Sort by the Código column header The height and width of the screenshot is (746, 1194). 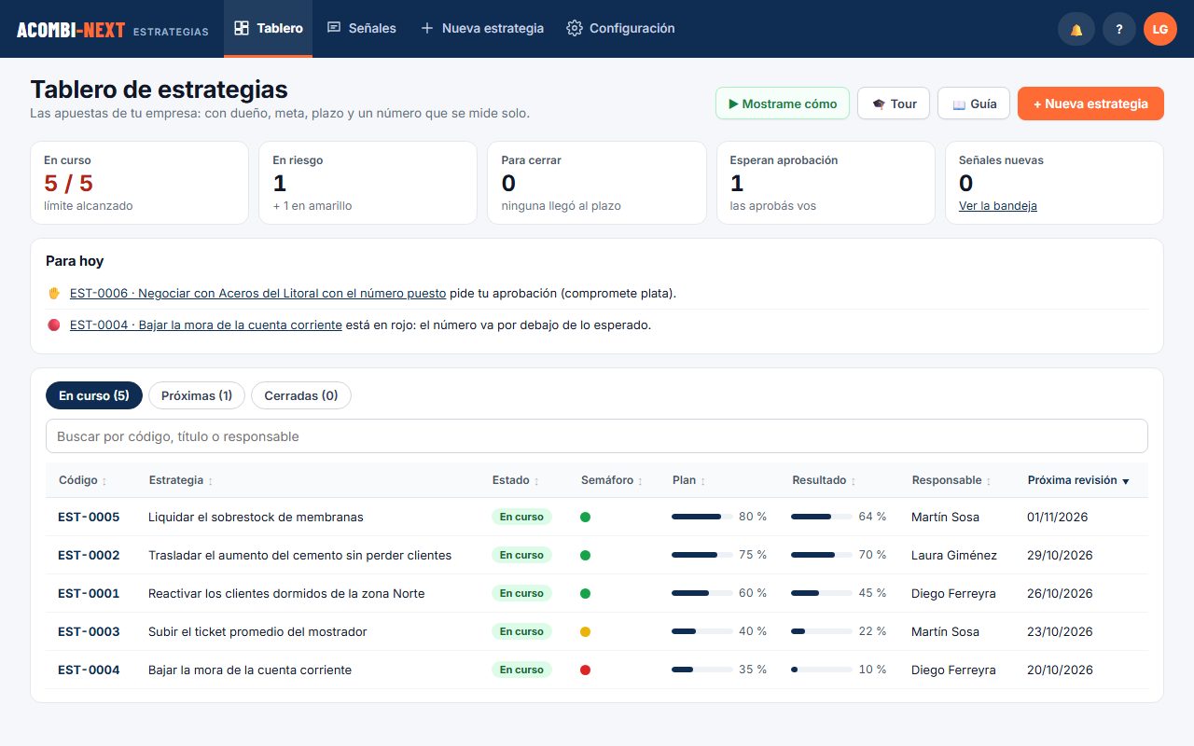82,480
